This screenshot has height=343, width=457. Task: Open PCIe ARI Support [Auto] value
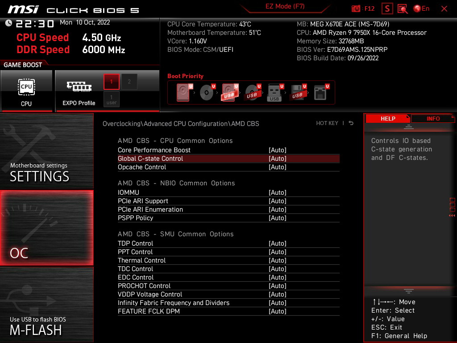pyautogui.click(x=278, y=201)
